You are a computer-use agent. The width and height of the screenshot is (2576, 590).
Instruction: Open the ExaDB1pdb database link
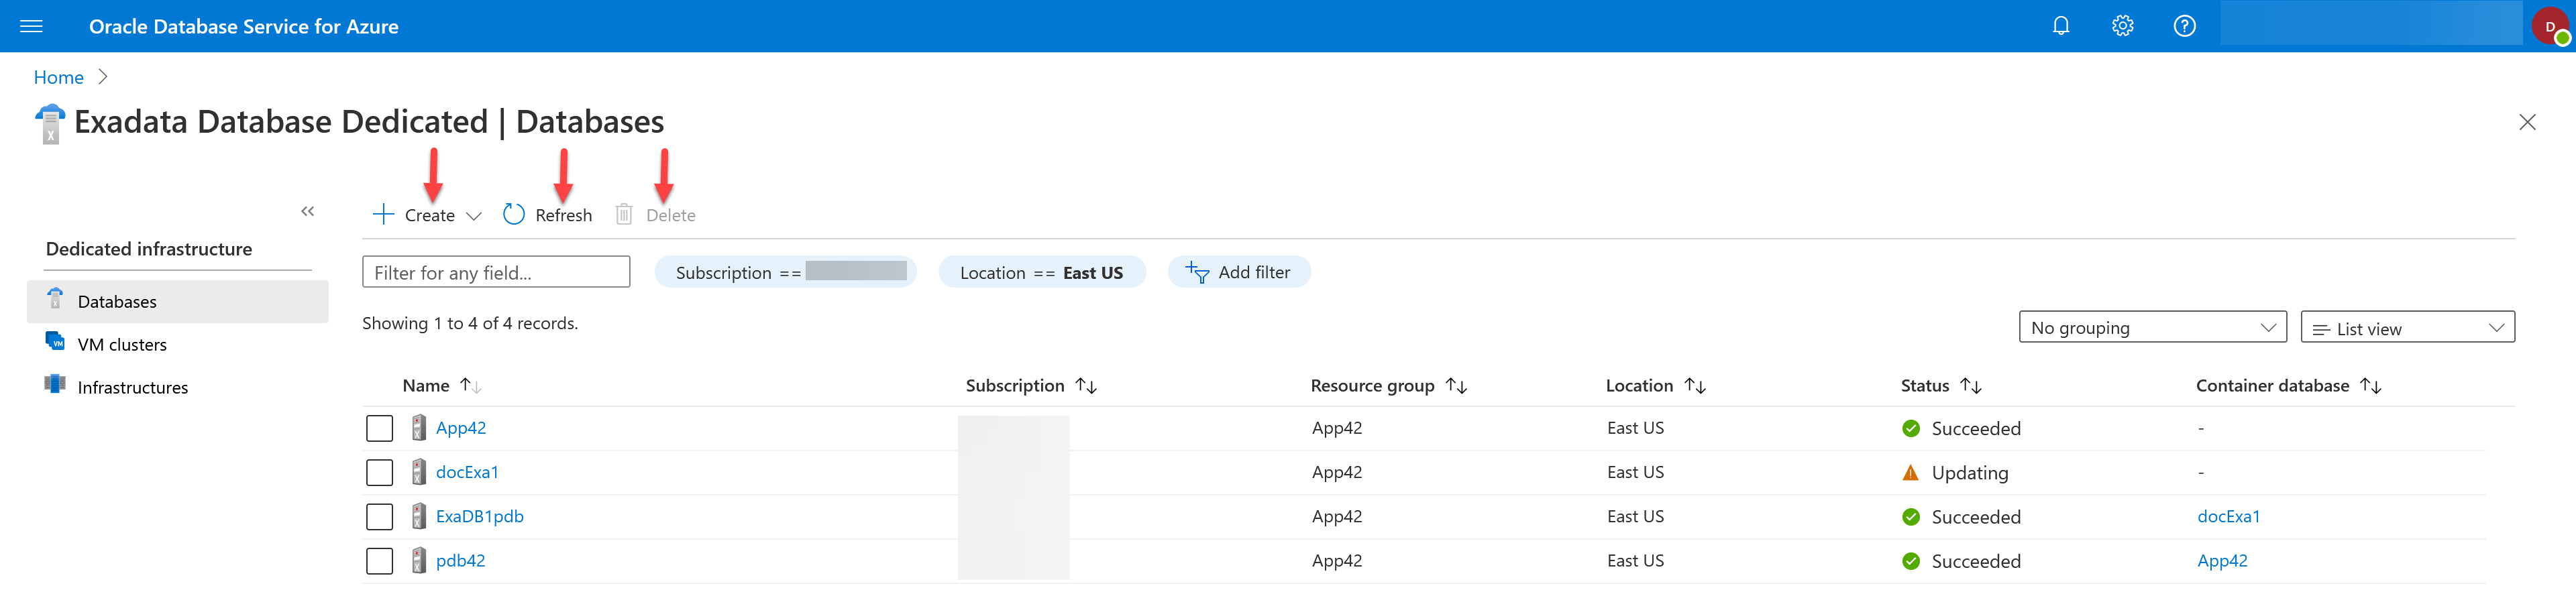[480, 516]
